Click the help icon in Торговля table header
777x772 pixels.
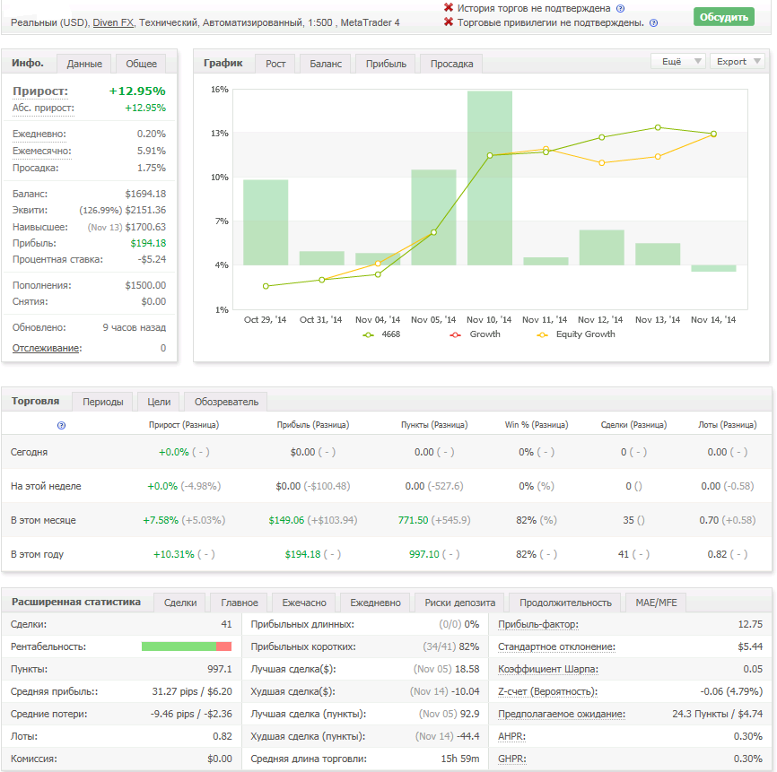tap(61, 425)
